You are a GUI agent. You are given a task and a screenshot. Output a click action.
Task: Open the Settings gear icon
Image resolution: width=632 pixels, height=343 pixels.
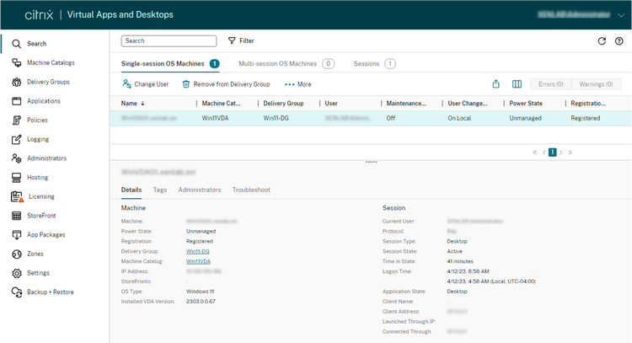(17, 273)
